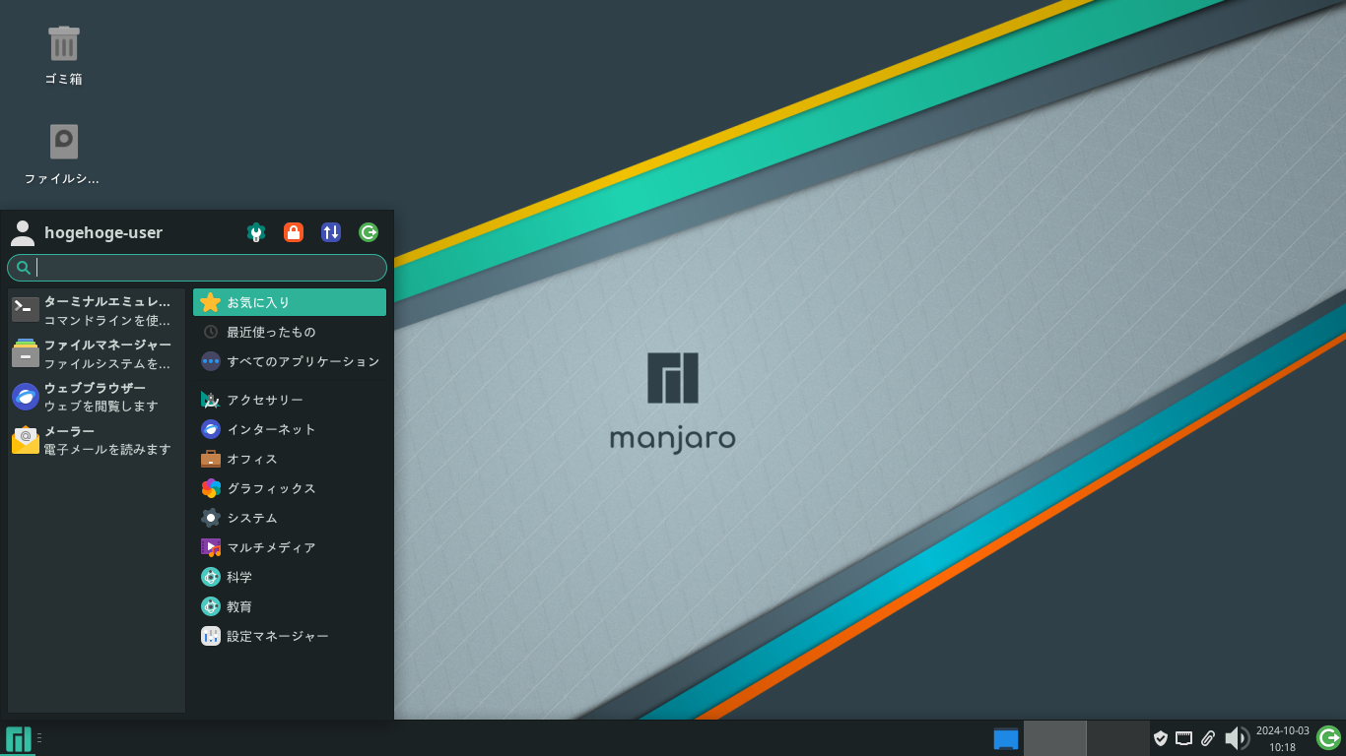Log out via the green icon in menu header
Viewport: 1346px width, 756px height.
368,232
